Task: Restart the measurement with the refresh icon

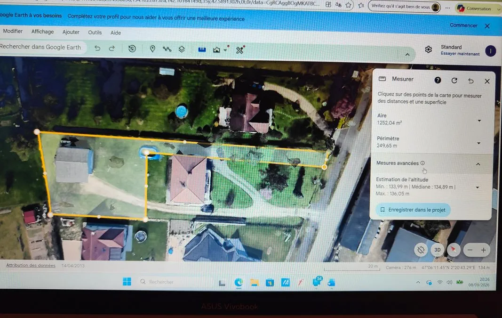Action: point(454,81)
